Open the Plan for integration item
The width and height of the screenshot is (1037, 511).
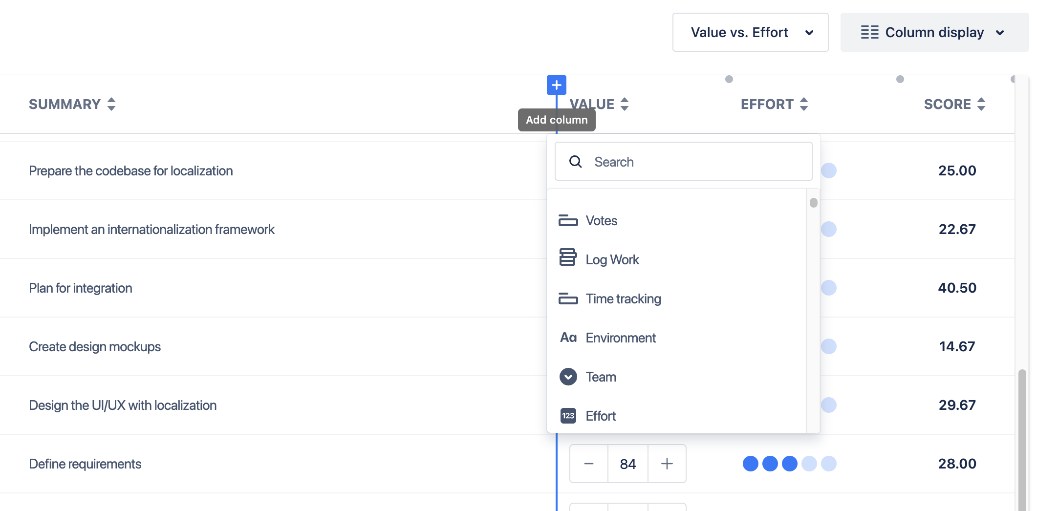(81, 288)
